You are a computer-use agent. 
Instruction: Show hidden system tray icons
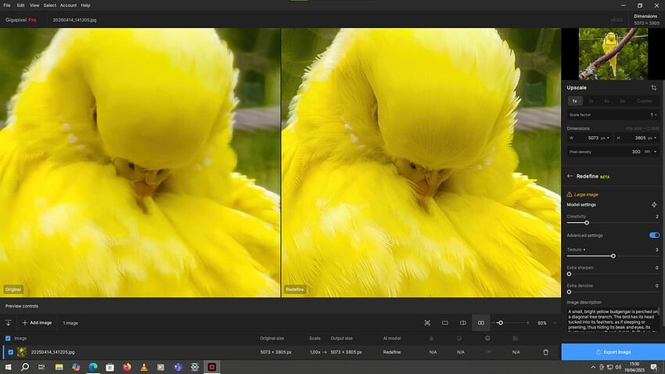point(593,367)
